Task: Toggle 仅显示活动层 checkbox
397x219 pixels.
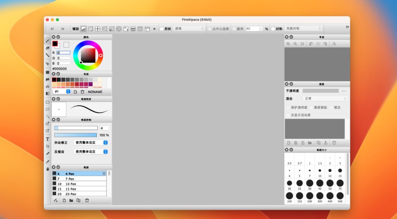Action: [288, 115]
